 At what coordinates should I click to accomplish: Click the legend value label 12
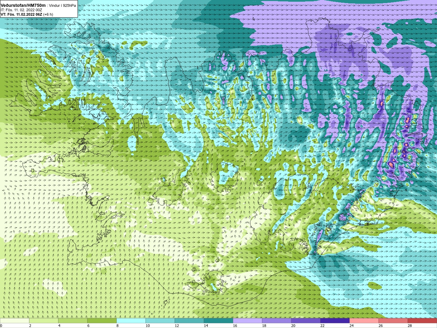177,326
